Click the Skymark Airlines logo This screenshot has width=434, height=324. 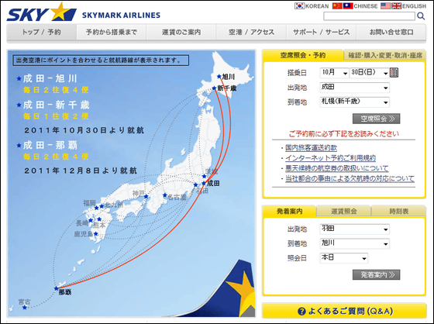tap(84, 12)
